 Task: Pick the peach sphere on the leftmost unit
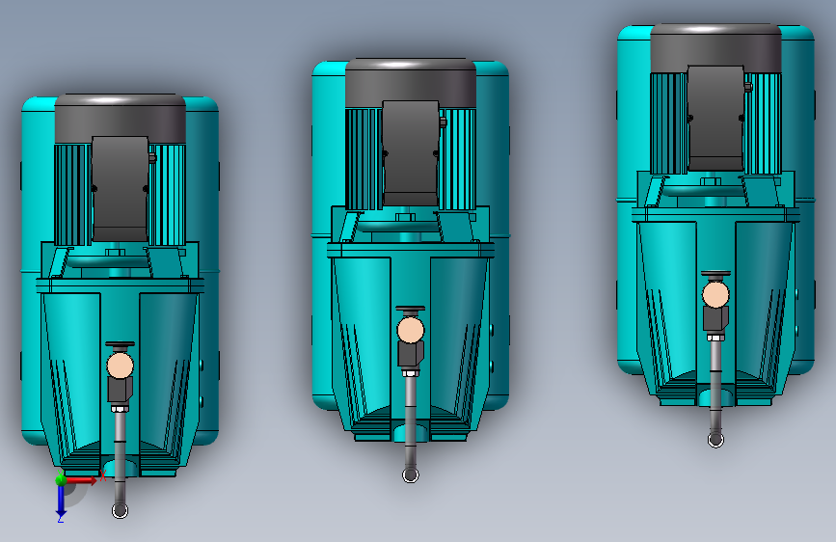coord(120,366)
